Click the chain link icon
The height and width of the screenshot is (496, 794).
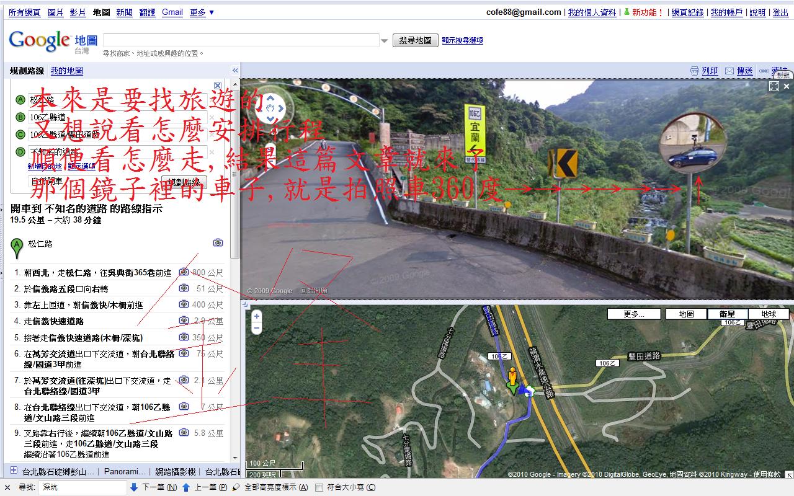tap(764, 71)
